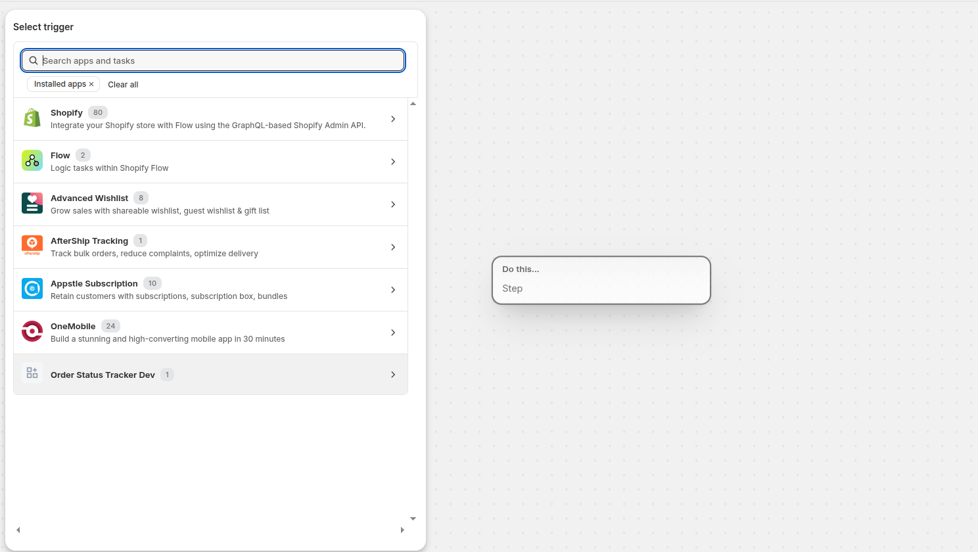Expand OneMobile row chevron

pyautogui.click(x=393, y=333)
